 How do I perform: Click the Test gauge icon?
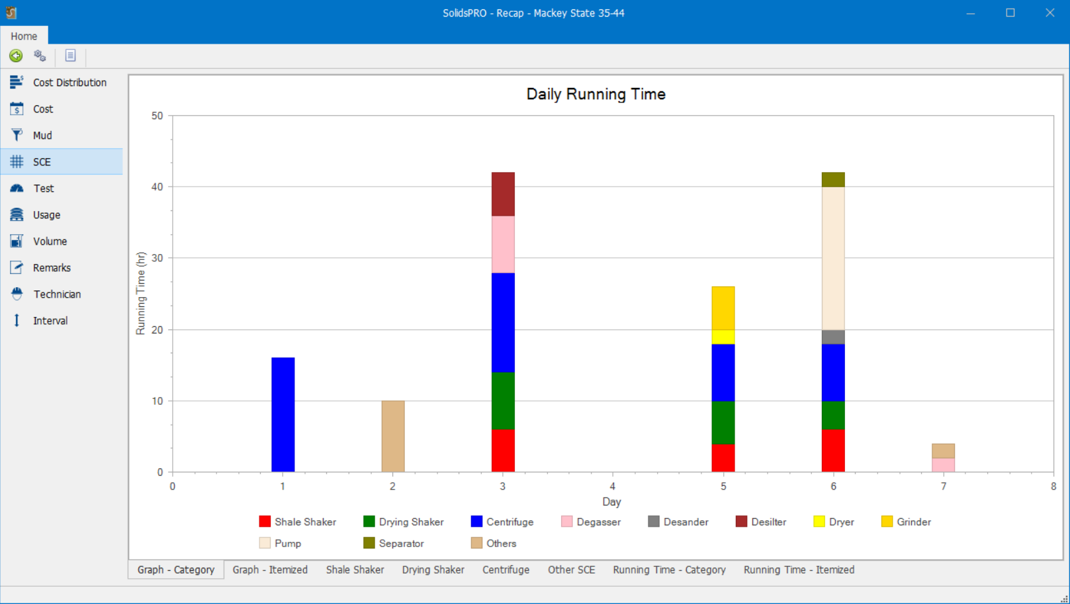(x=17, y=189)
